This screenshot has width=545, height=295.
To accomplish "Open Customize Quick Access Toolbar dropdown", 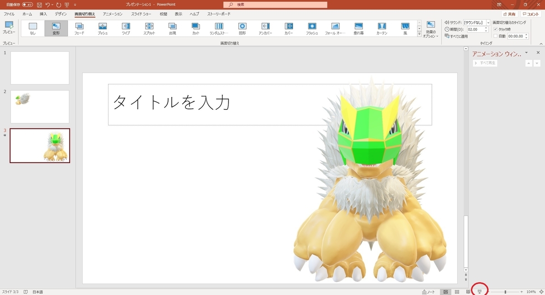I will [x=75, y=4].
